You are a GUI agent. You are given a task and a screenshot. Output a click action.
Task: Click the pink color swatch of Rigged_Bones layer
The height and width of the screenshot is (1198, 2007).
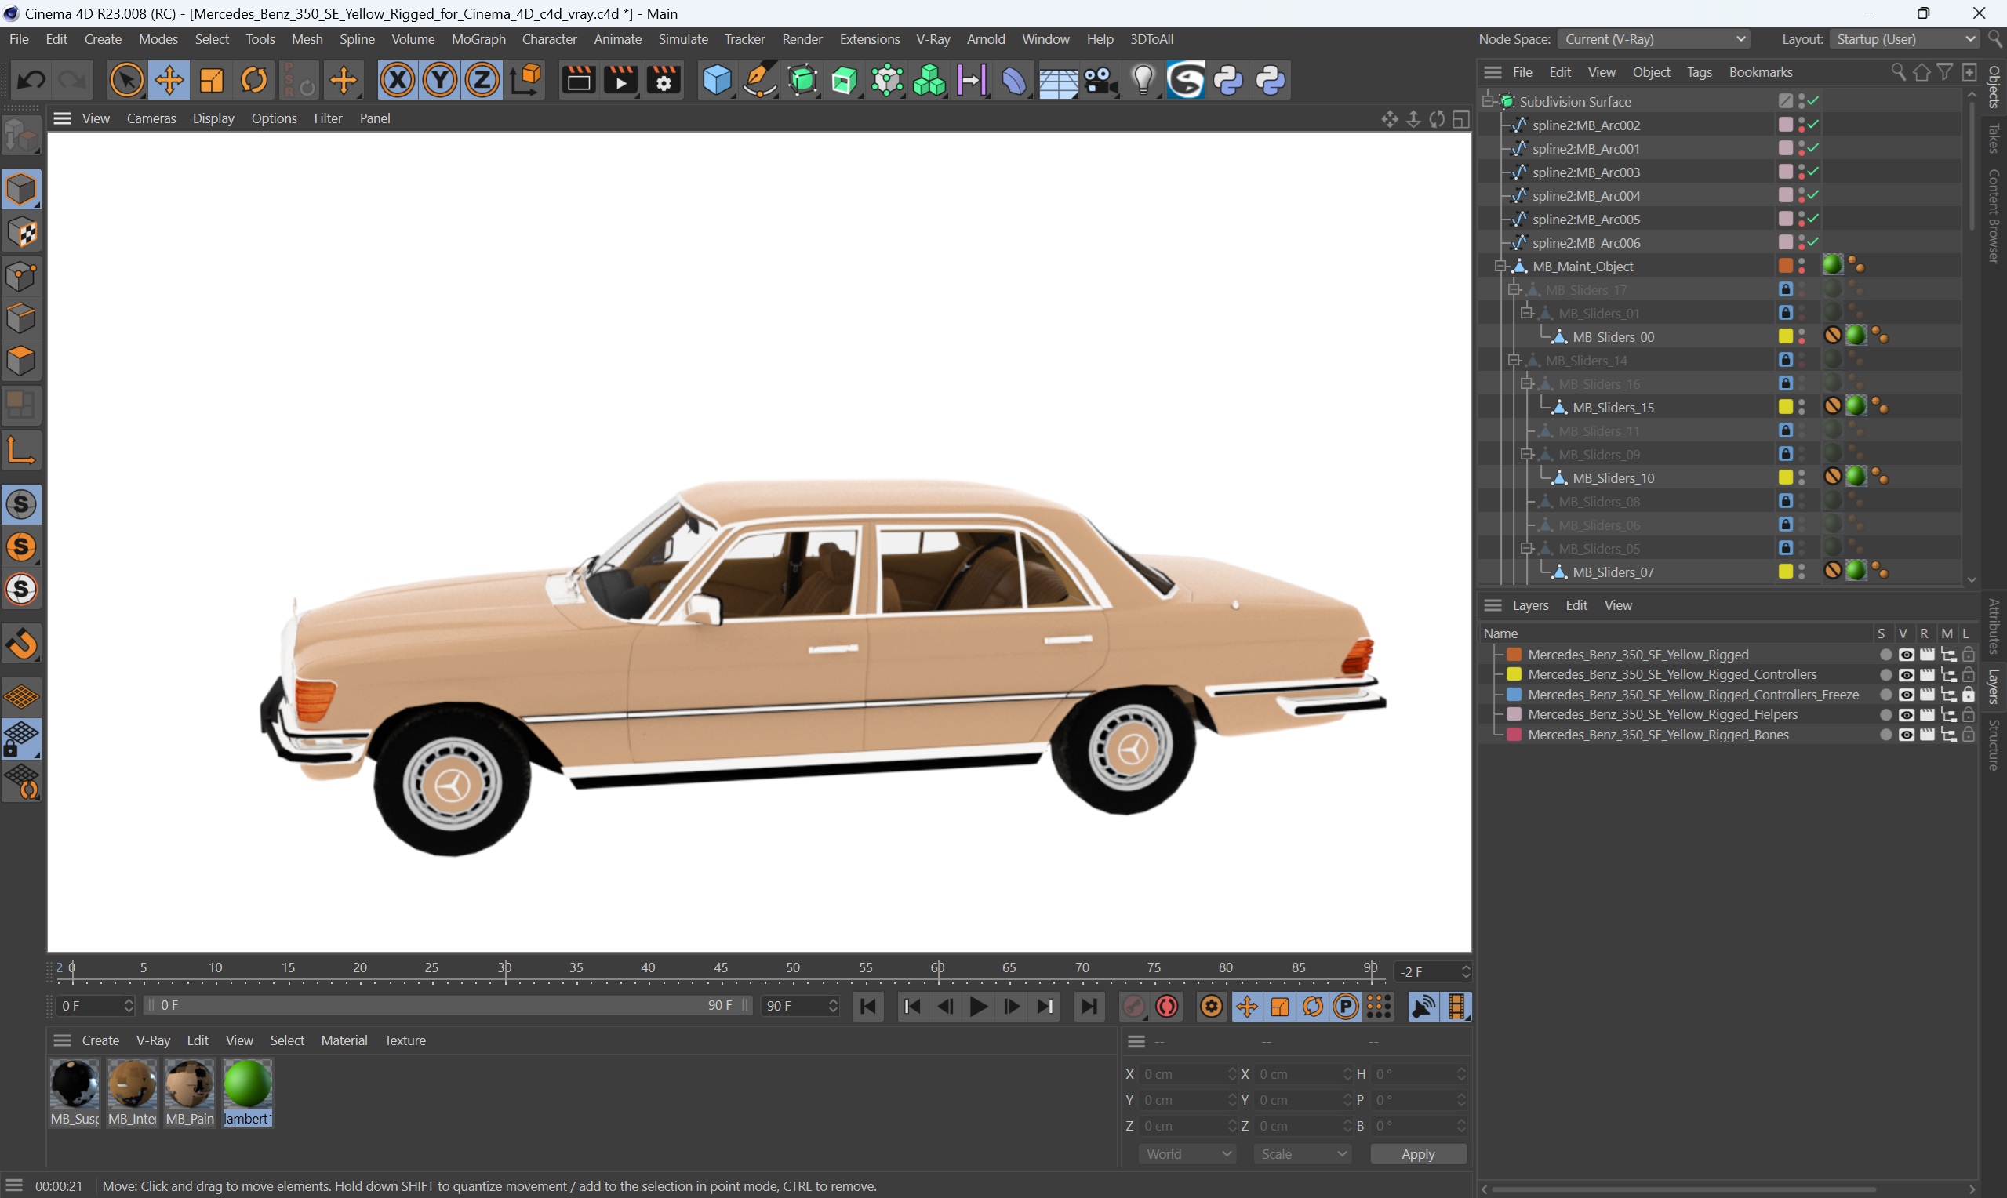(1514, 735)
